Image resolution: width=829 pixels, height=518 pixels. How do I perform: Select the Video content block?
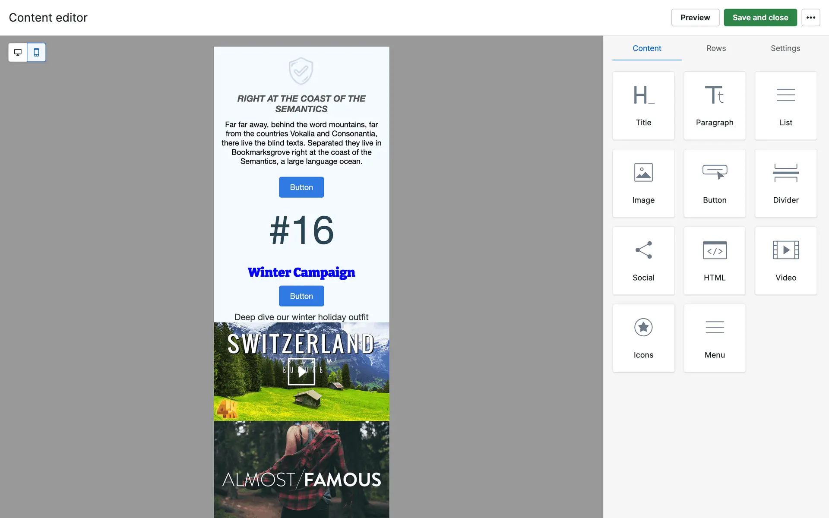point(785,261)
